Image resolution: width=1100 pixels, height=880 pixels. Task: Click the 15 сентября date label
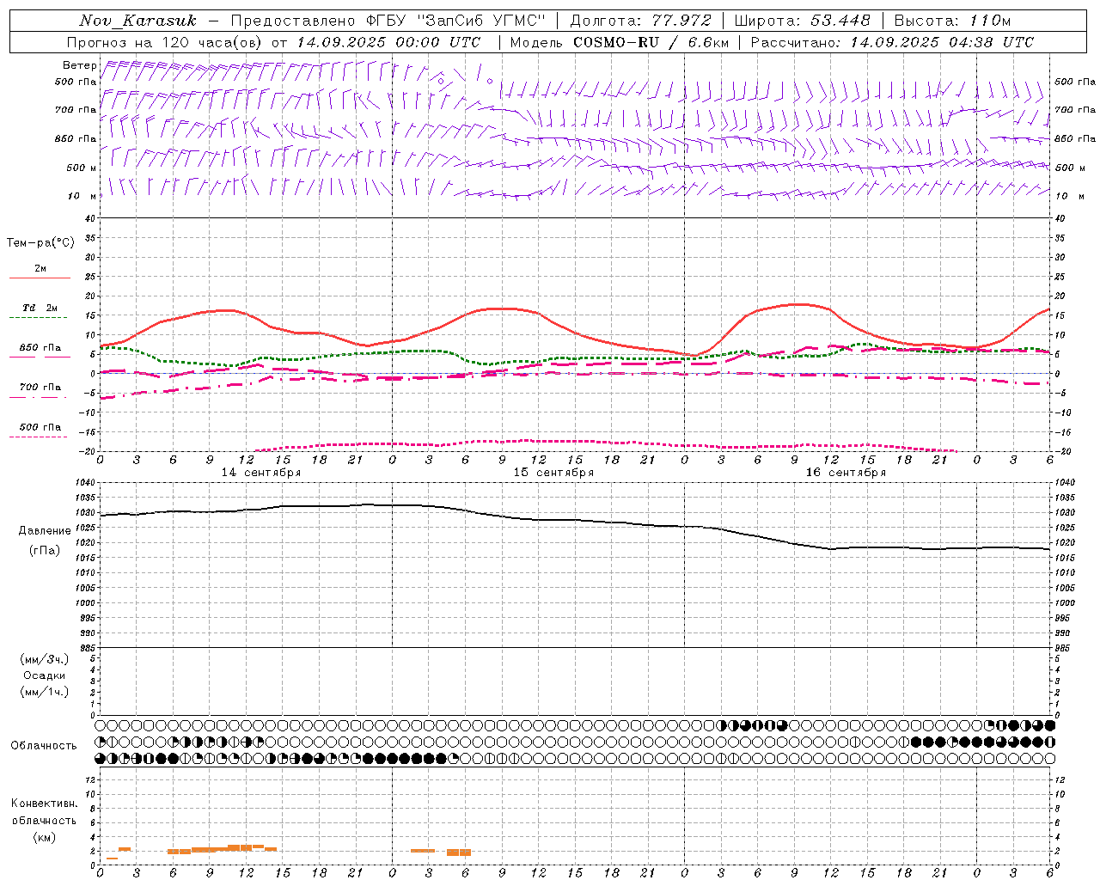pos(553,473)
